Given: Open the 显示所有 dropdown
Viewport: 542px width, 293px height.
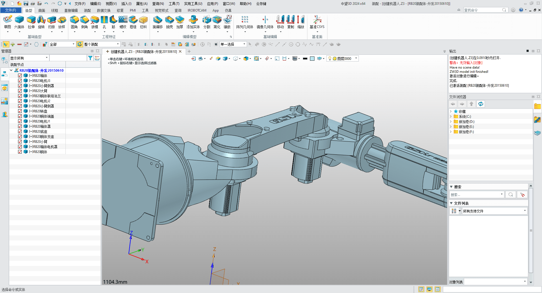Looking at the screenshot, I should [29, 58].
